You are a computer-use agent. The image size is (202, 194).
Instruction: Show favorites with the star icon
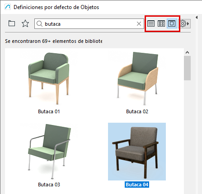[x=25, y=23]
